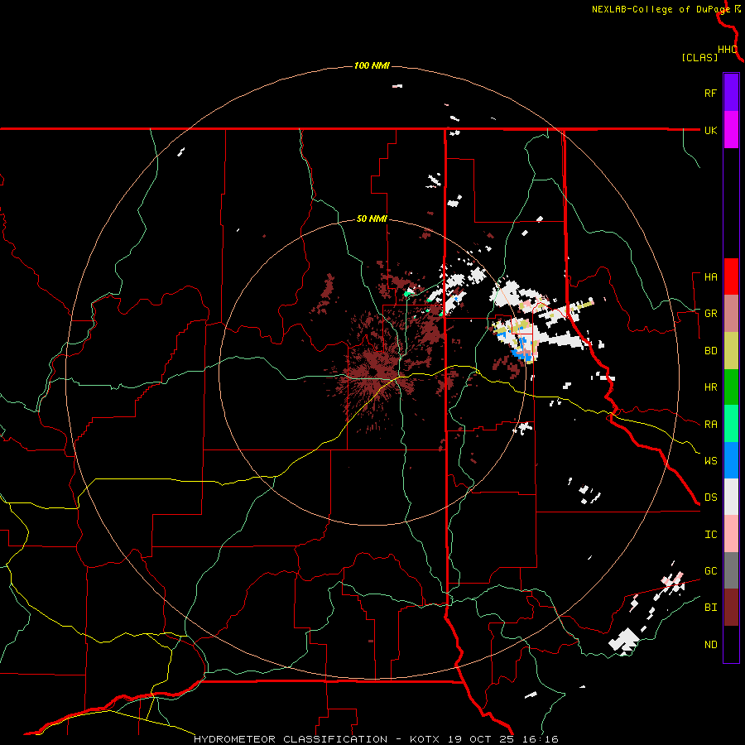Screen dimensions: 745x745
Task: Click the BD legend label
Action: click(x=710, y=351)
